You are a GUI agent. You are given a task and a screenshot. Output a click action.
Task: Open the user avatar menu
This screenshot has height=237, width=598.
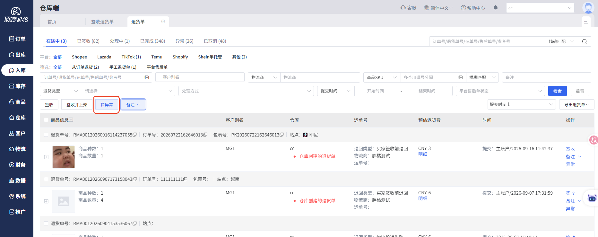588,8
